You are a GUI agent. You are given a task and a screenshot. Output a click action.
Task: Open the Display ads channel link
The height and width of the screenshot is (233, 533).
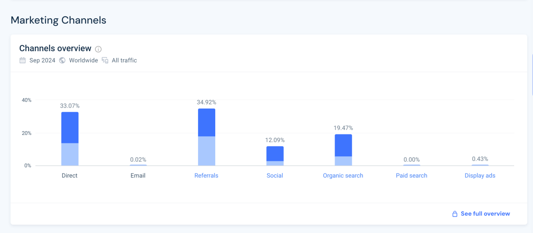tap(480, 176)
